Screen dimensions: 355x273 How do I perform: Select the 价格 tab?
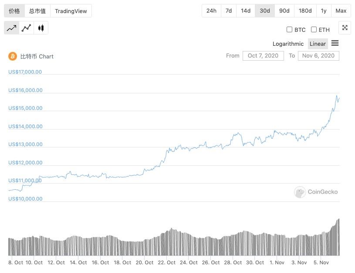point(14,11)
